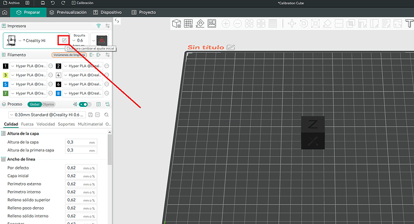This screenshot has width=414, height=224.
Task: Click edit preset icon beside Creality Hi
Action: (x=64, y=40)
